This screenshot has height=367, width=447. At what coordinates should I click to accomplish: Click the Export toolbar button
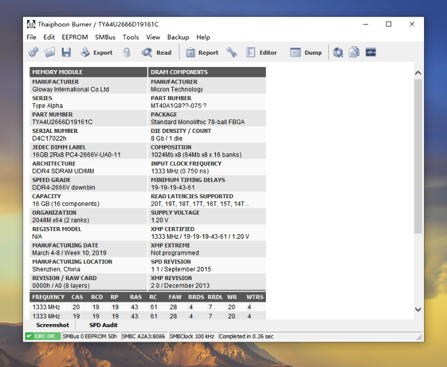tap(96, 52)
